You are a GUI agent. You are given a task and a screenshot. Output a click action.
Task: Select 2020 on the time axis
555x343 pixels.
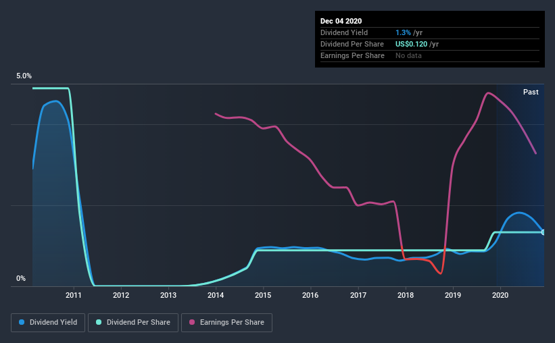click(x=500, y=295)
